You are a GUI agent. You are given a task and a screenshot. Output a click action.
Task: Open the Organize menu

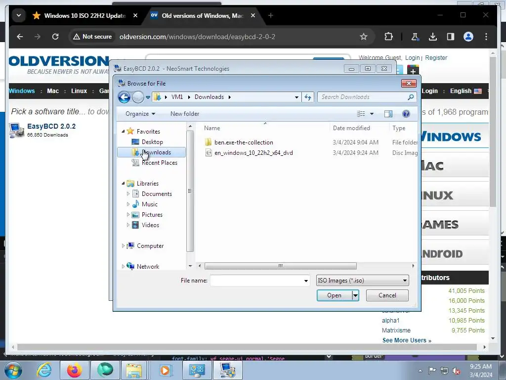click(x=140, y=114)
